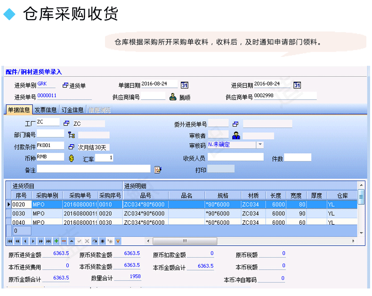Viewport: 372px width, 296px height.
Task: Go to first record in navigator
Action: coord(10,241)
